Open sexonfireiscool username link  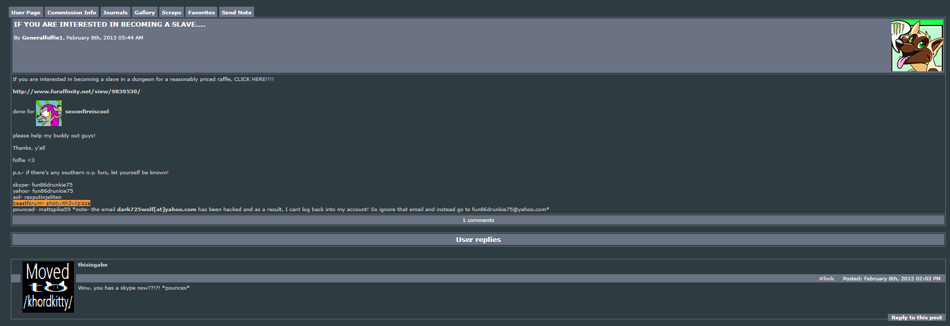coord(87,112)
